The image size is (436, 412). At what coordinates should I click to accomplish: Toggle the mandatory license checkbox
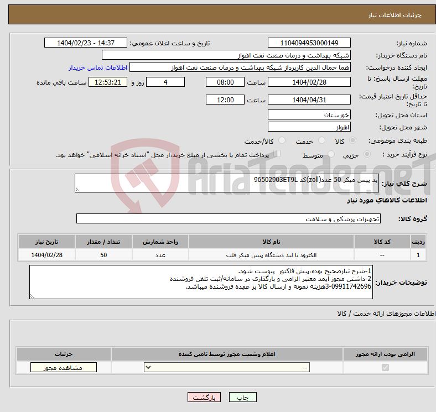pyautogui.click(x=385, y=368)
